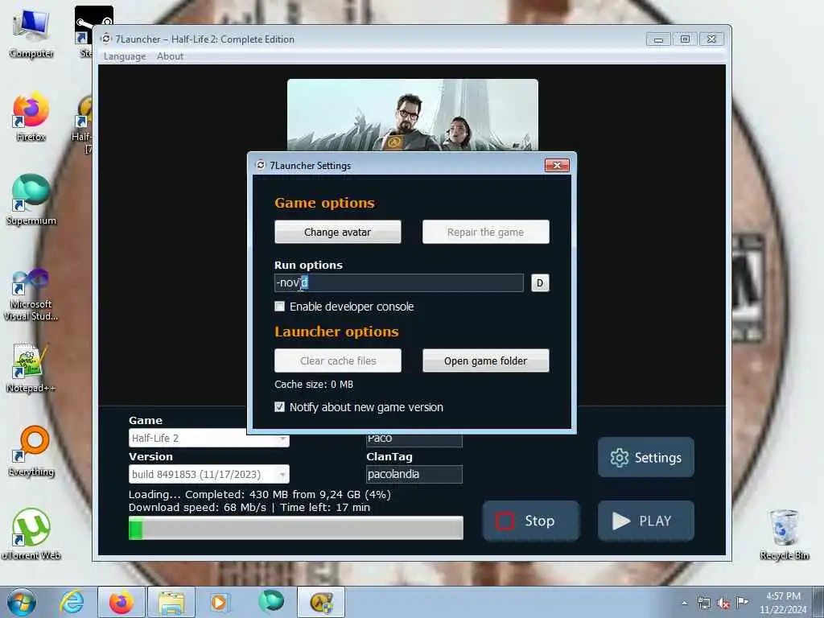Enable the developer console checkbox

(279, 307)
